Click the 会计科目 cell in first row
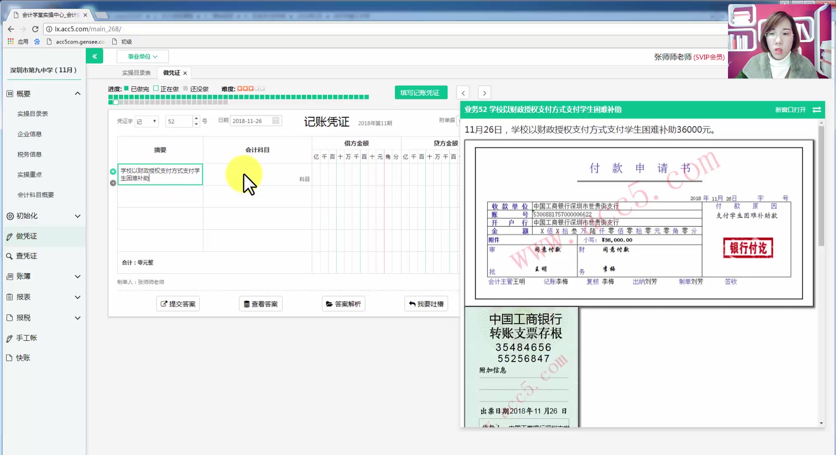 coord(257,175)
